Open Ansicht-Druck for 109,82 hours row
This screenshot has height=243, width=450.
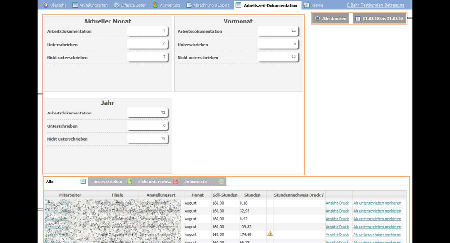tap(337, 227)
